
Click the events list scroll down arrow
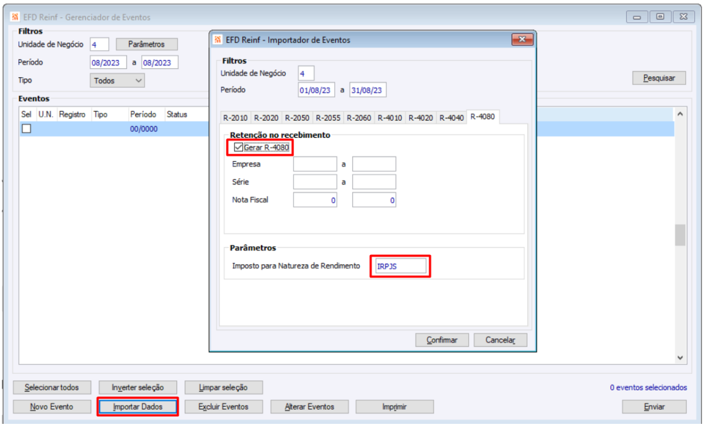(680, 358)
